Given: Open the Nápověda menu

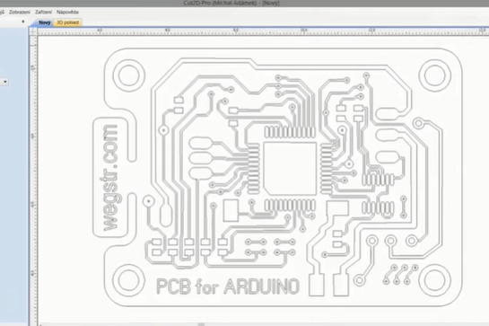Looking at the screenshot, I should 67,13.
